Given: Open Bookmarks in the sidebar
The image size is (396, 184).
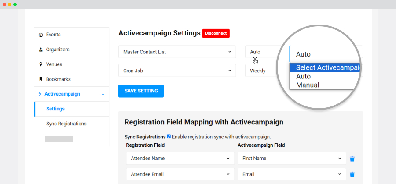Looking at the screenshot, I should (x=71, y=79).
